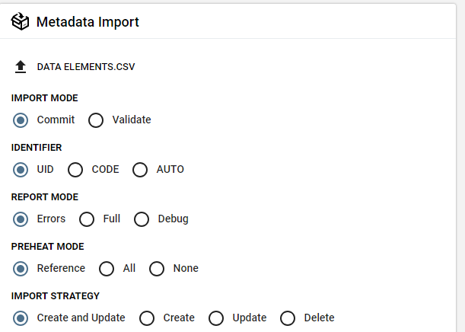The image size is (465, 332).
Task: Choose Create and Update import strategy
Action: (x=21, y=318)
